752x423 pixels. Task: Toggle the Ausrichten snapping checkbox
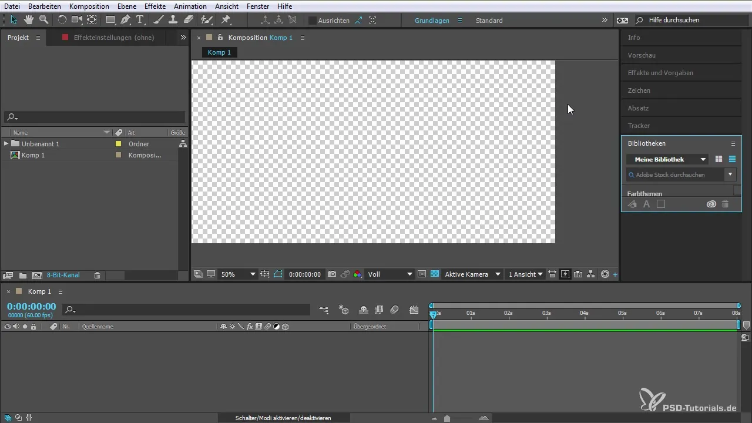click(313, 21)
